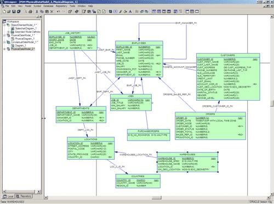Select StatechartDiagram_1 in the browser tree
Viewport: 274px width, 204px height.
pos(26,28)
